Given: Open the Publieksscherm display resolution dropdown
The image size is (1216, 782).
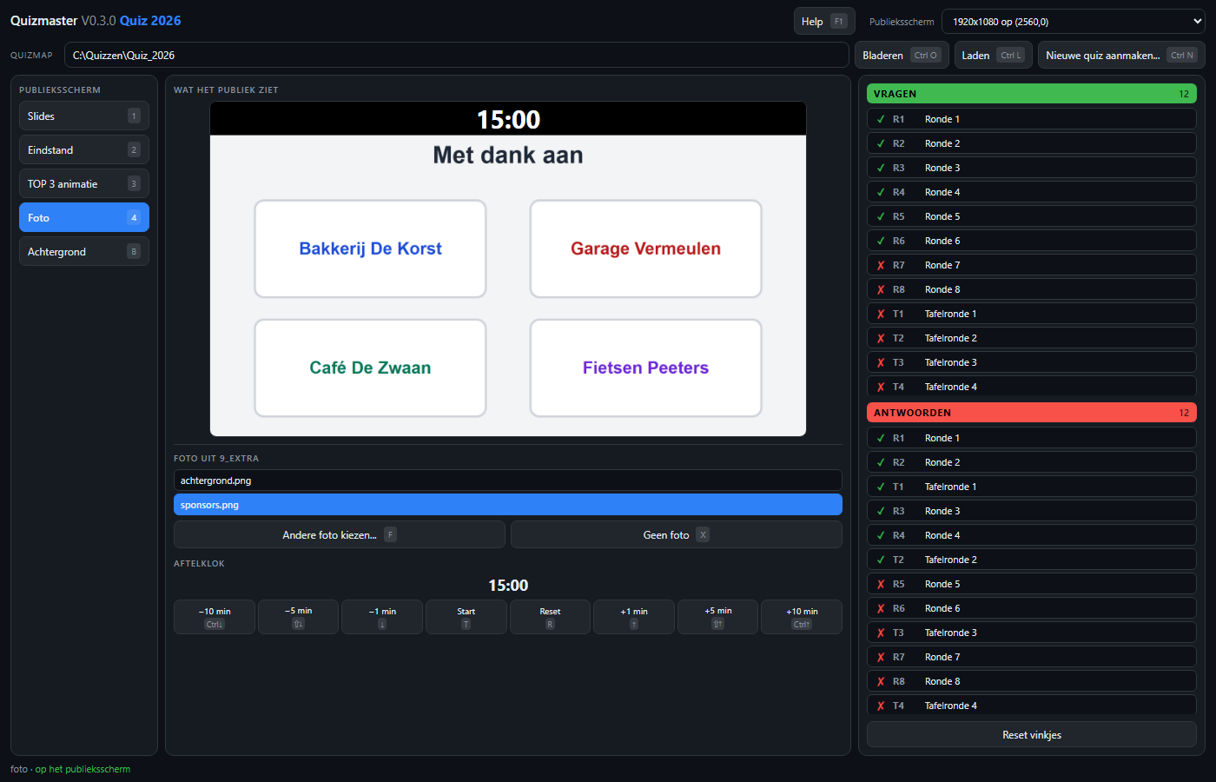Looking at the screenshot, I should click(1075, 22).
